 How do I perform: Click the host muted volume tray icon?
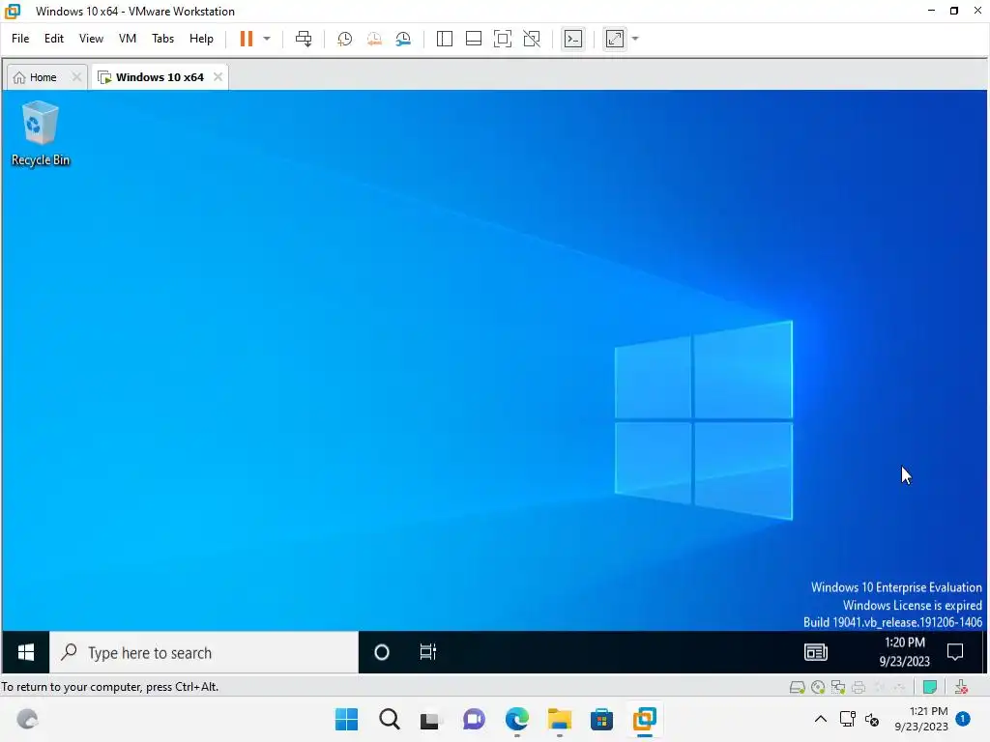coord(872,719)
